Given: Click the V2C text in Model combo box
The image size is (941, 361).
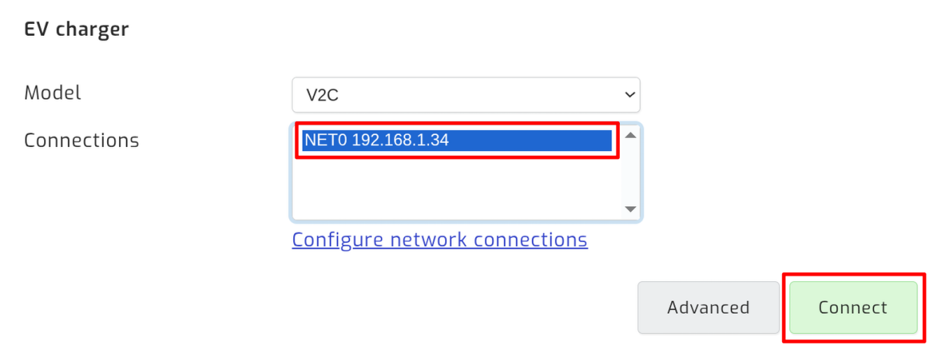Looking at the screenshot, I should tap(323, 95).
